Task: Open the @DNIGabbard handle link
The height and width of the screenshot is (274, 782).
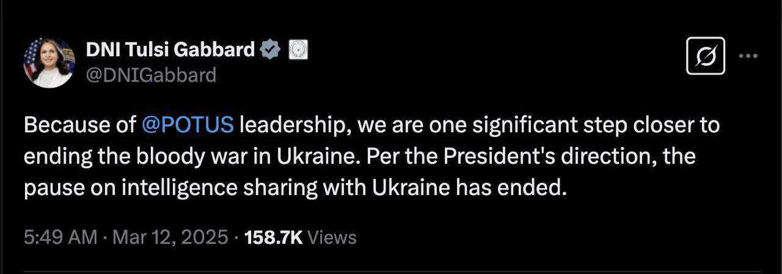Action: tap(151, 75)
